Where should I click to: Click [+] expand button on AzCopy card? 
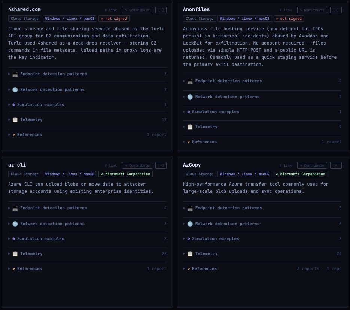336,165
